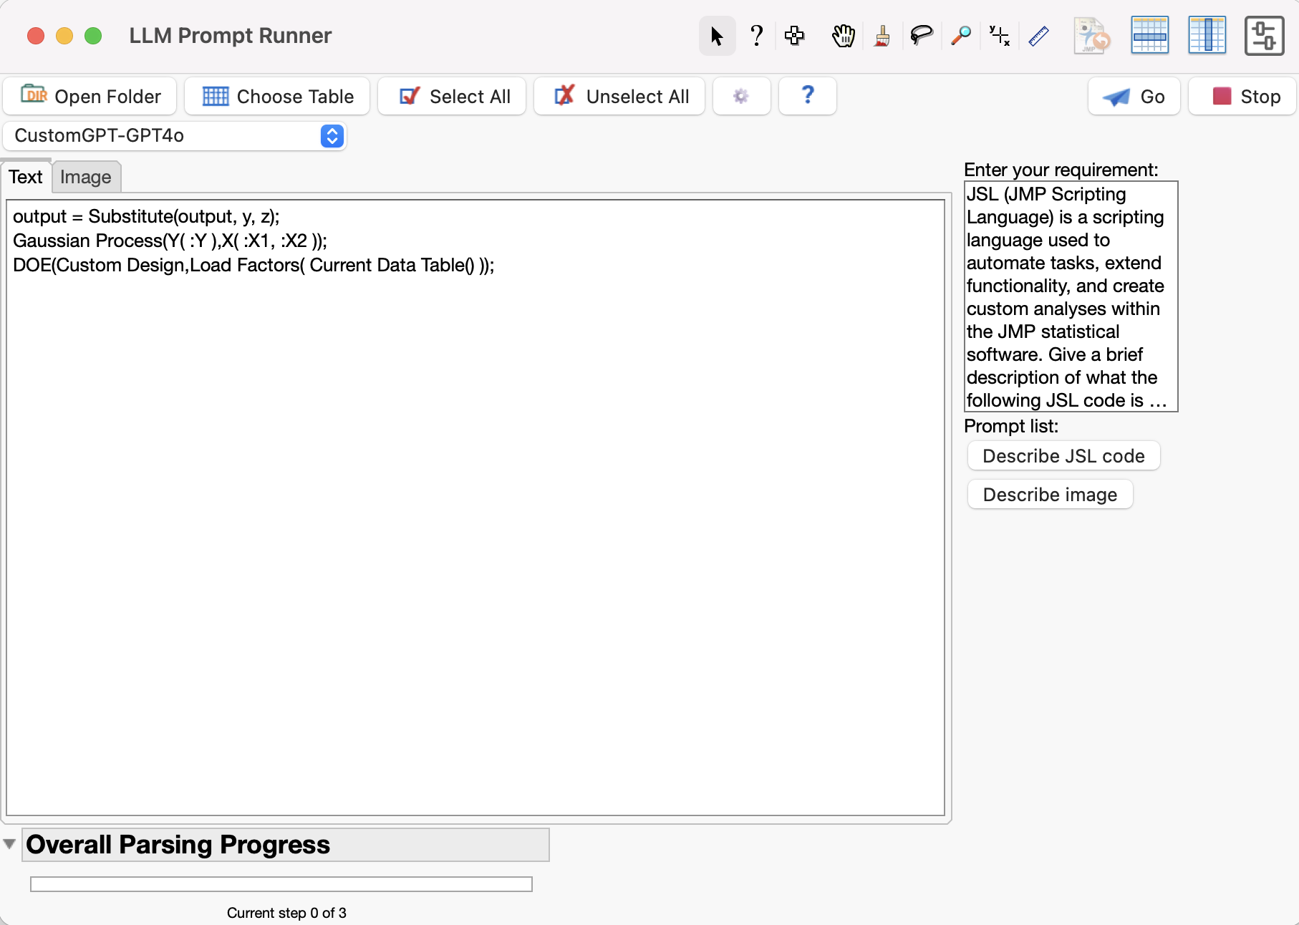Viewport: 1299px width, 925px height.
Task: Select the blue ruler line tool
Action: point(1038,36)
